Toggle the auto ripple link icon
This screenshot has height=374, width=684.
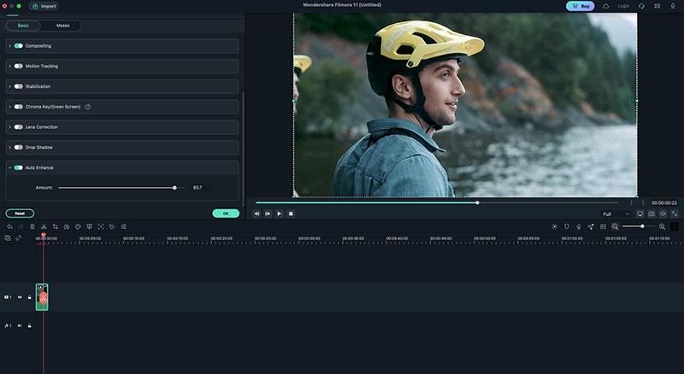(x=18, y=238)
